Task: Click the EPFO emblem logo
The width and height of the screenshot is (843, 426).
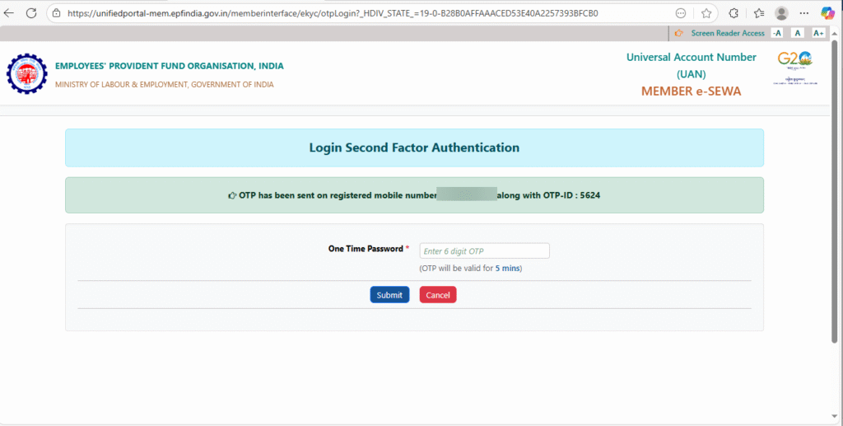Action: 27,73
